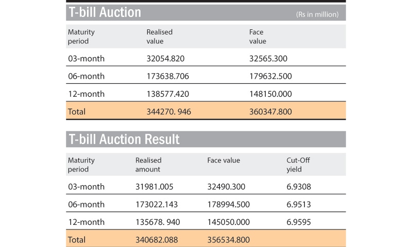Click the 6.9513 cut-off yield cell
Image resolution: width=412 pixels, height=247 pixels.
point(299,204)
